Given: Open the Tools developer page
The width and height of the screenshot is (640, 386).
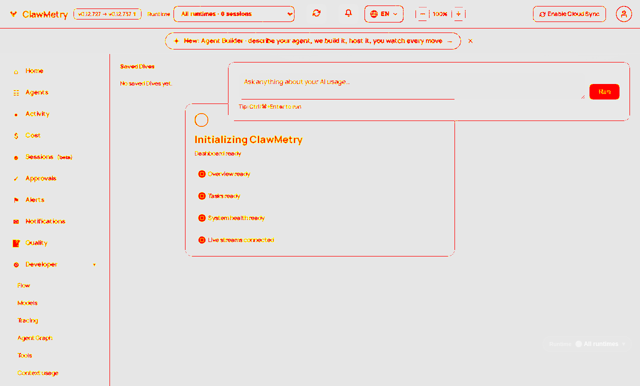Looking at the screenshot, I should click(24, 355).
